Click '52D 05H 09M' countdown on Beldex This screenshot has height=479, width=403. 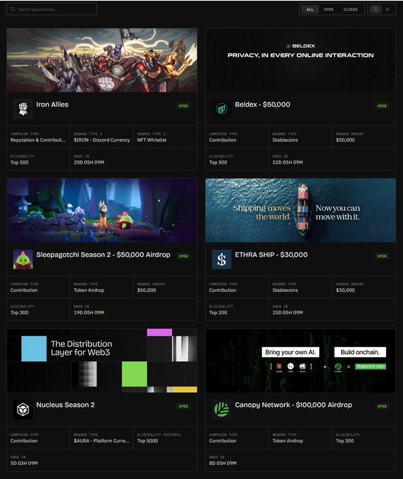(287, 162)
